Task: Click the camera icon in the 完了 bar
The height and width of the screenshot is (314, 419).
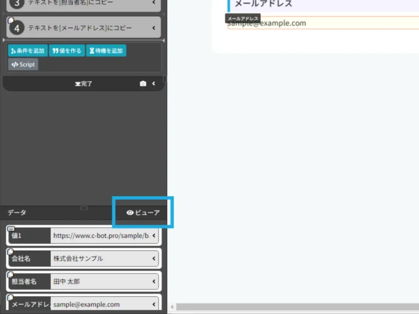Action: (142, 84)
